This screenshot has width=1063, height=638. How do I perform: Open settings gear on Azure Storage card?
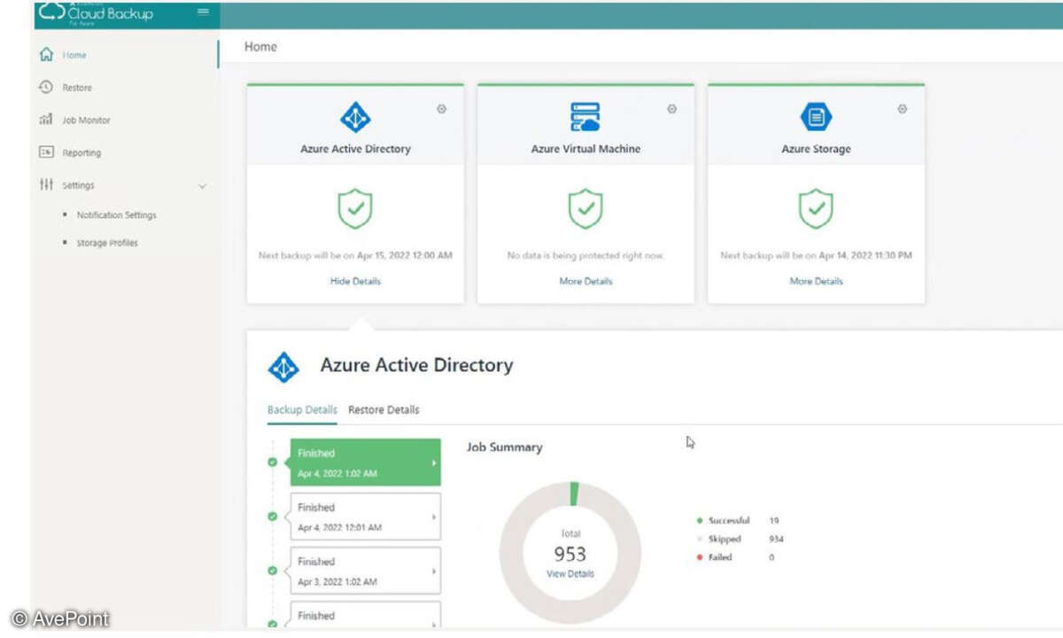903,109
